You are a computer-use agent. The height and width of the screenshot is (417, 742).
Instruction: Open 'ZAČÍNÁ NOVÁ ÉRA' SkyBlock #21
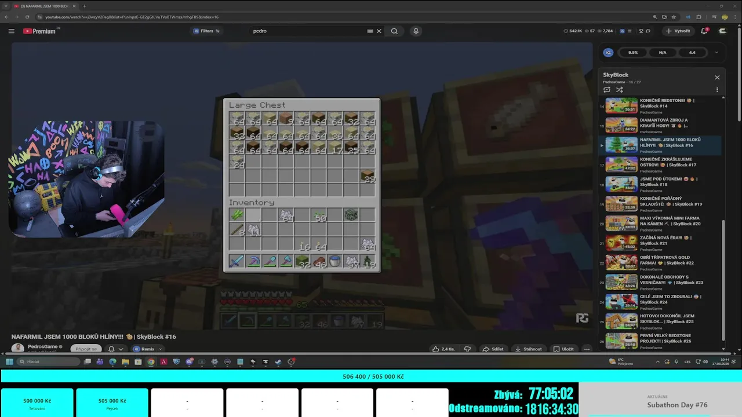pyautogui.click(x=661, y=243)
